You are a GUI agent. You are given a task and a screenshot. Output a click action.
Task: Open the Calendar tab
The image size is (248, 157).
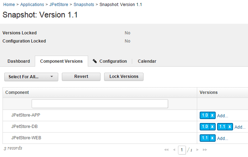tap(147, 61)
